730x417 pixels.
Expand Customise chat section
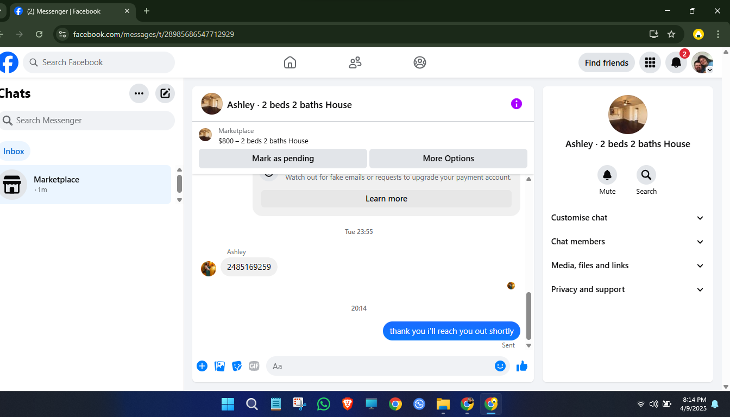628,218
